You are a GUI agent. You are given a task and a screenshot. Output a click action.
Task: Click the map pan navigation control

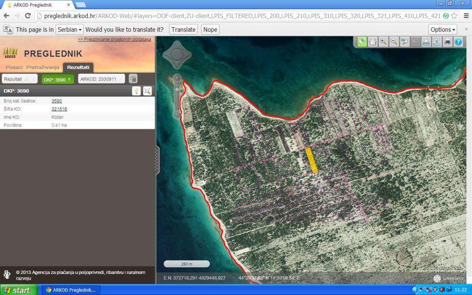click(x=177, y=55)
